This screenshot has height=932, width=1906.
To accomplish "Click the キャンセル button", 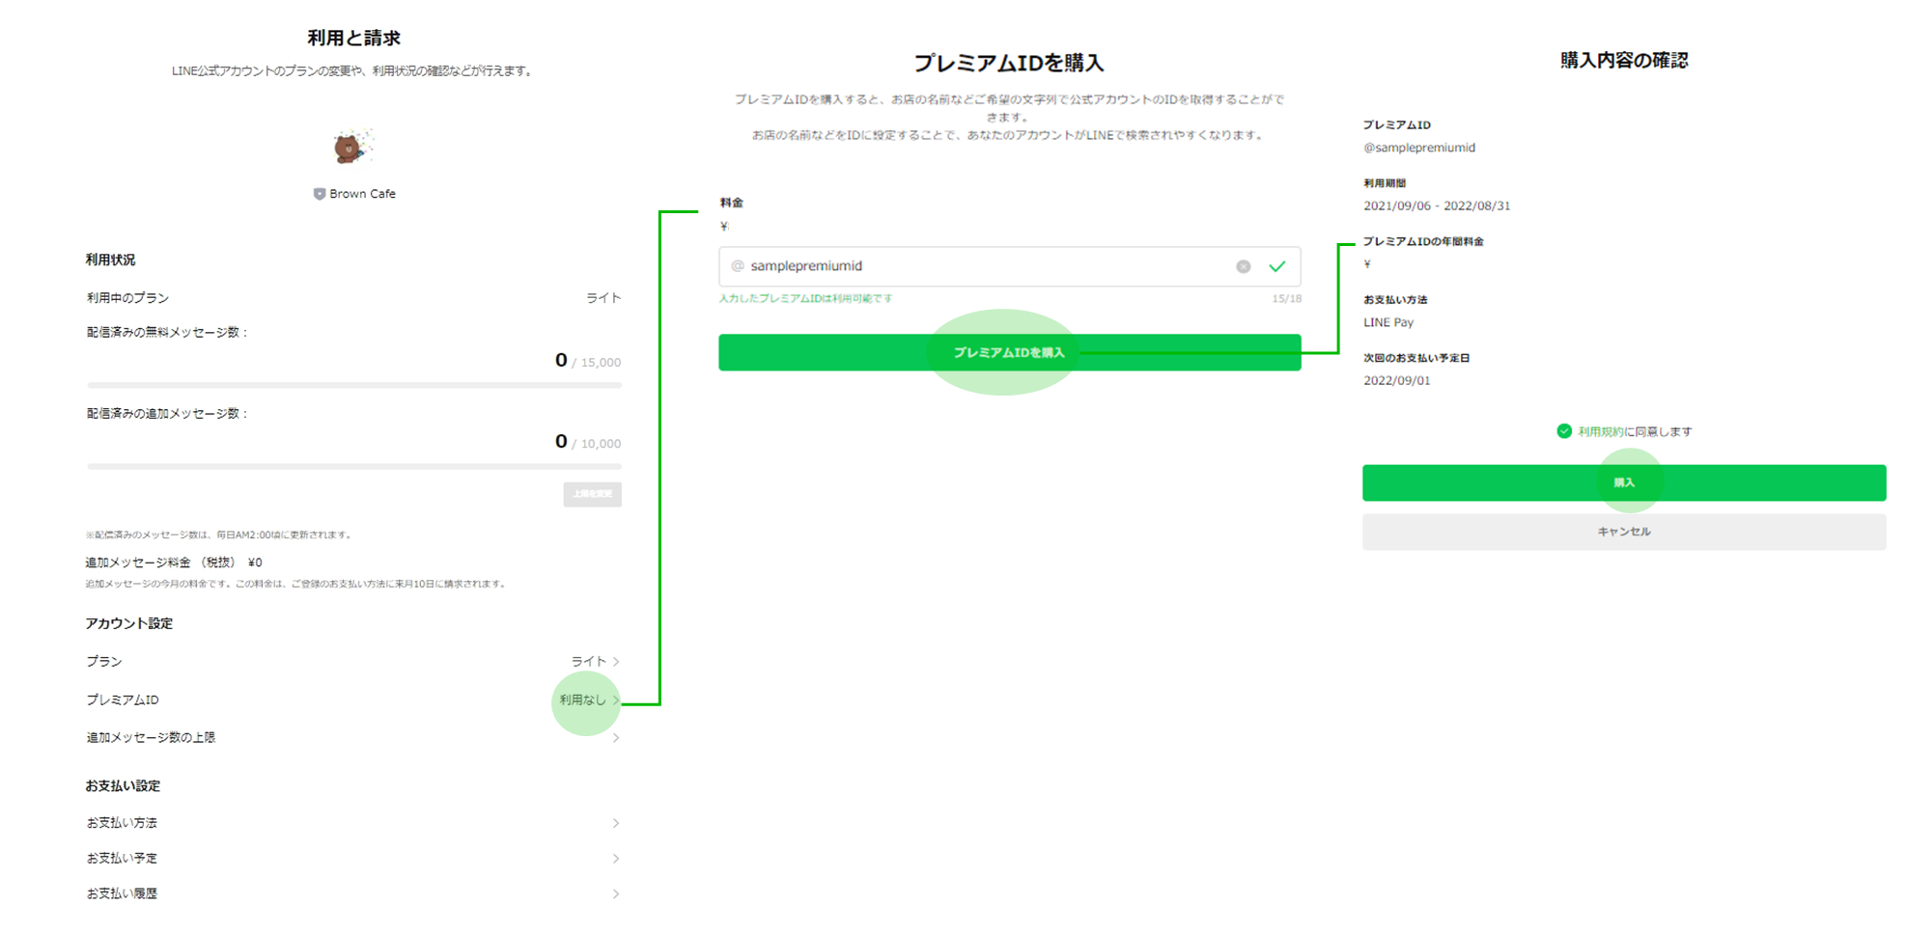I will pyautogui.click(x=1623, y=532).
